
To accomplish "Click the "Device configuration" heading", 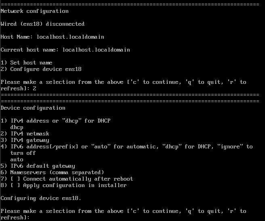I will point(33,108).
